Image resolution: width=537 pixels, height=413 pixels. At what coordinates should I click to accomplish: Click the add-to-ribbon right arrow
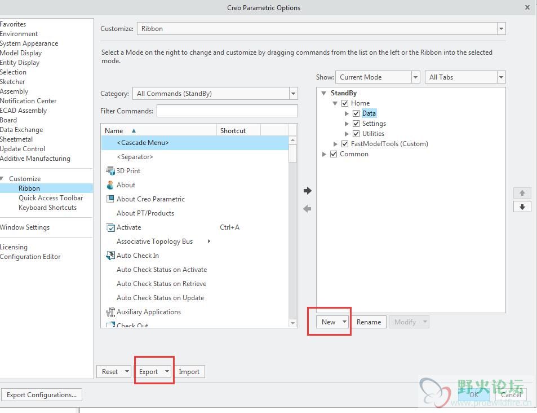click(x=308, y=191)
